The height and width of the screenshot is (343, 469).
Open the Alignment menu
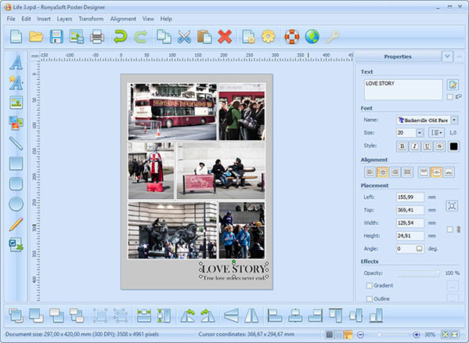[123, 19]
